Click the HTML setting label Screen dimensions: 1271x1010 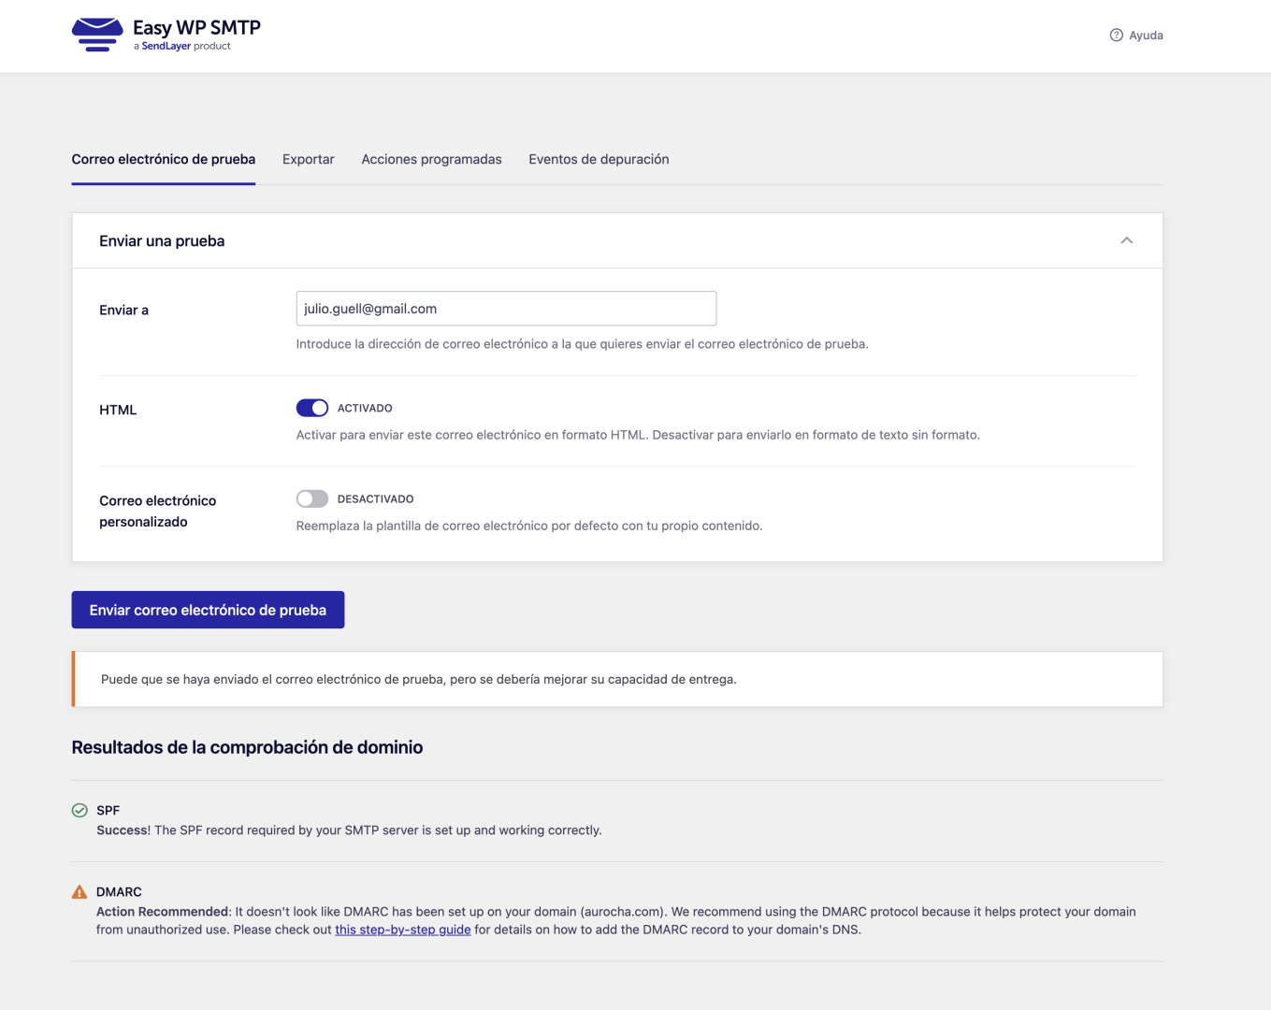pos(118,411)
